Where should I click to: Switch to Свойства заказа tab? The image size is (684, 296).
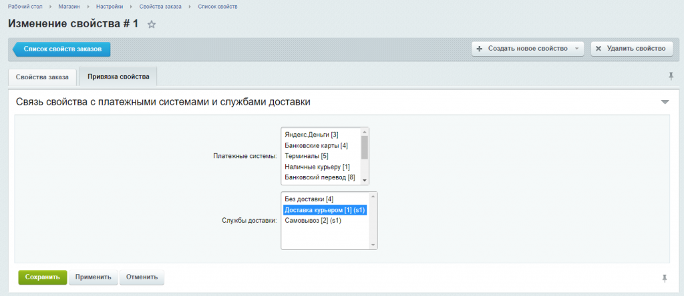tap(42, 77)
